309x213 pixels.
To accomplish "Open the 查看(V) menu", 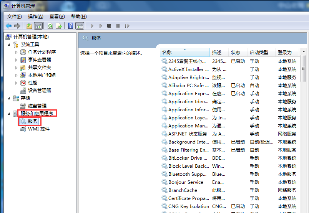I will point(57,17).
